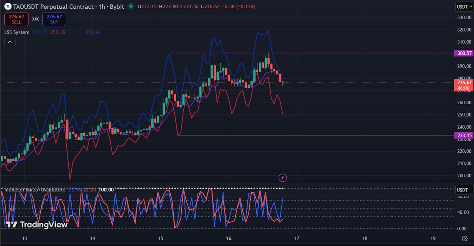Collapse the indicator legend with chevron button

coord(10,42)
